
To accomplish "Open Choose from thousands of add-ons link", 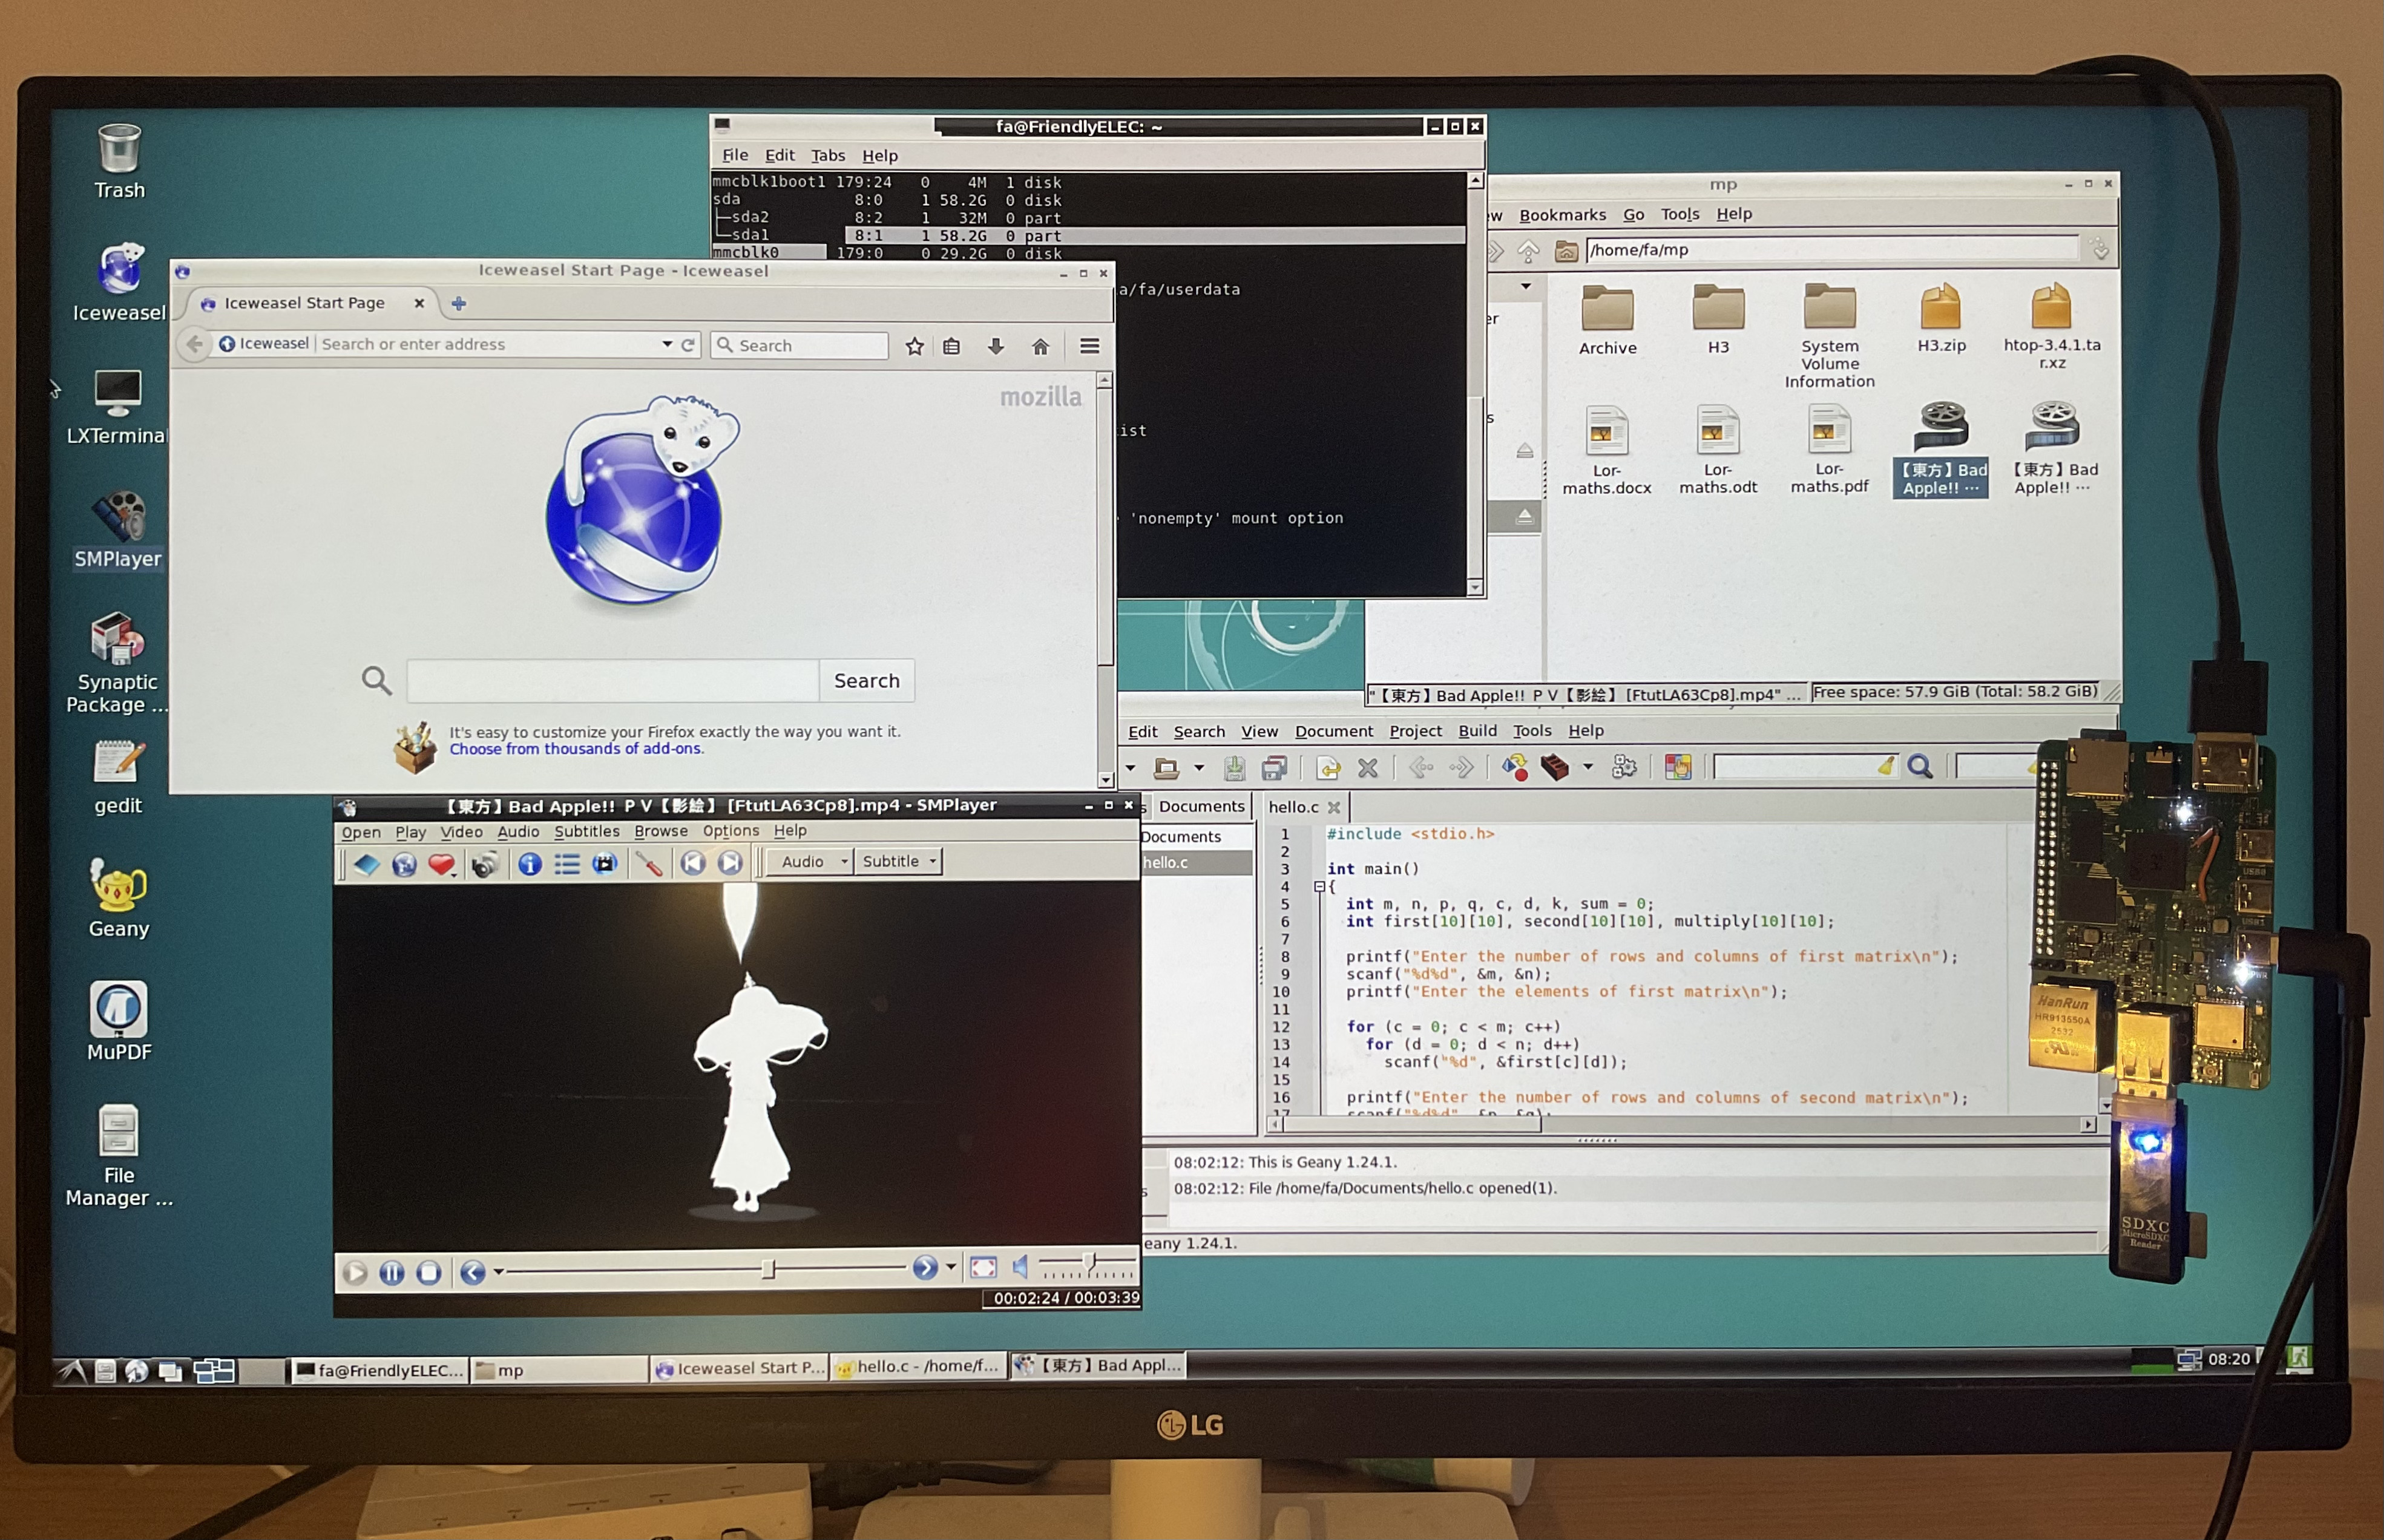I will tap(576, 749).
